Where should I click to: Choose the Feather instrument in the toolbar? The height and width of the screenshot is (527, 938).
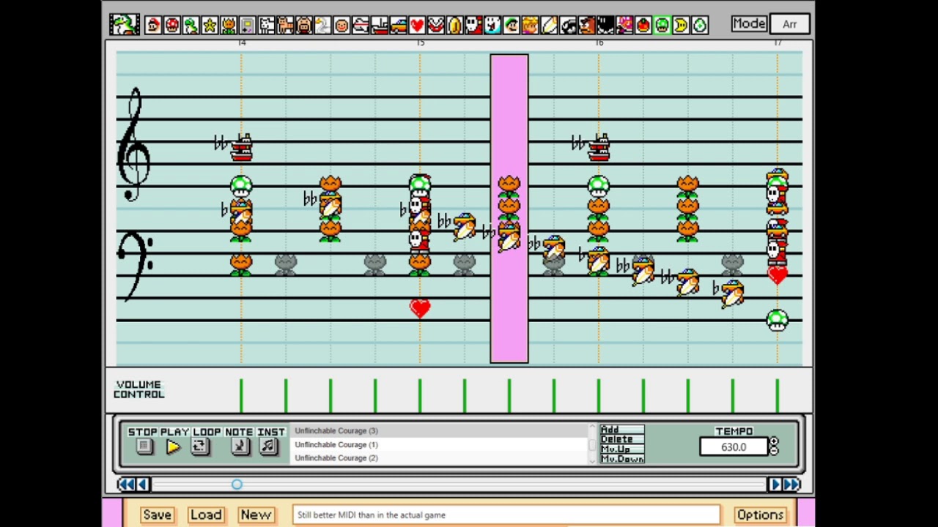point(549,25)
